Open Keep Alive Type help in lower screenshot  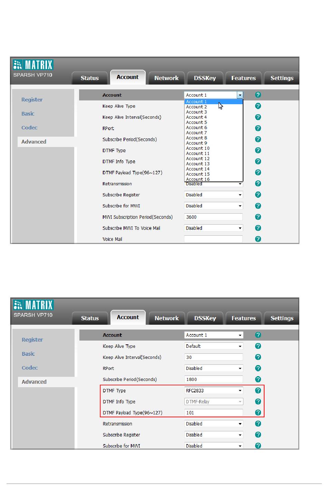tap(258, 346)
